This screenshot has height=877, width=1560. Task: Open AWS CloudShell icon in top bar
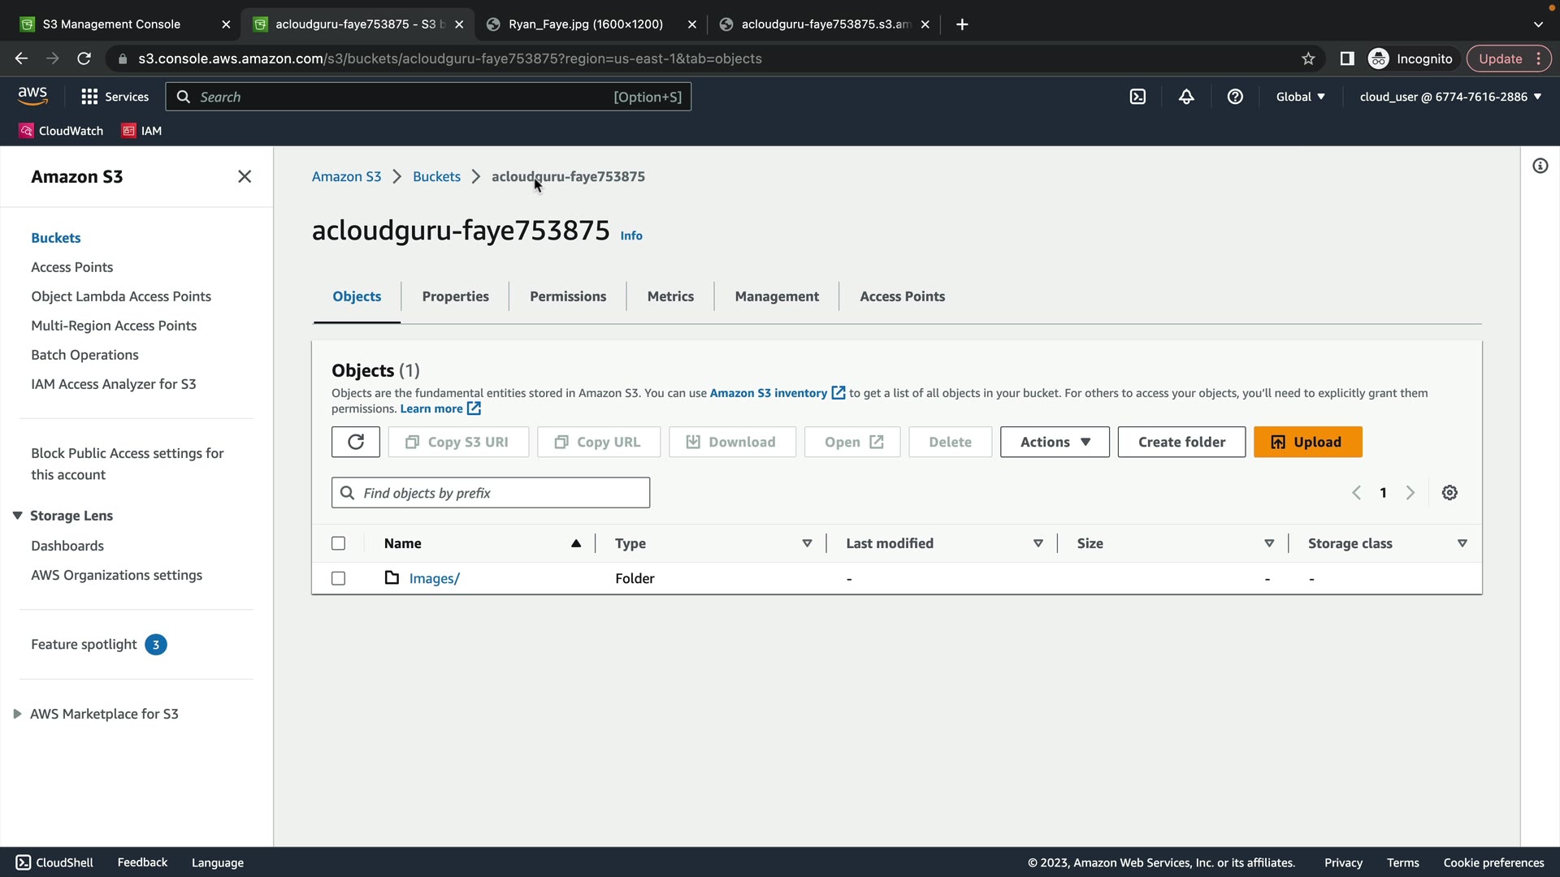coord(1137,97)
